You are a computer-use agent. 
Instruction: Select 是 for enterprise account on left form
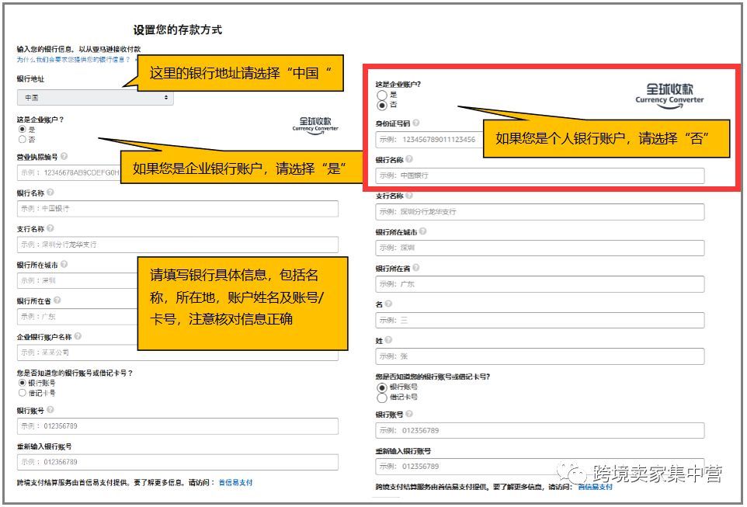tap(21, 128)
